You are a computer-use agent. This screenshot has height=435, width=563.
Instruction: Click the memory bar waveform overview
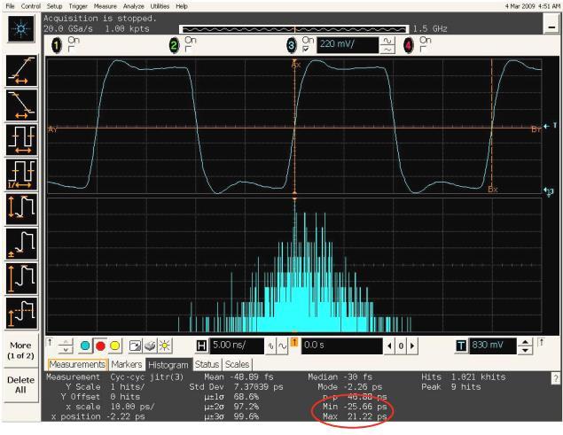tap(294, 29)
